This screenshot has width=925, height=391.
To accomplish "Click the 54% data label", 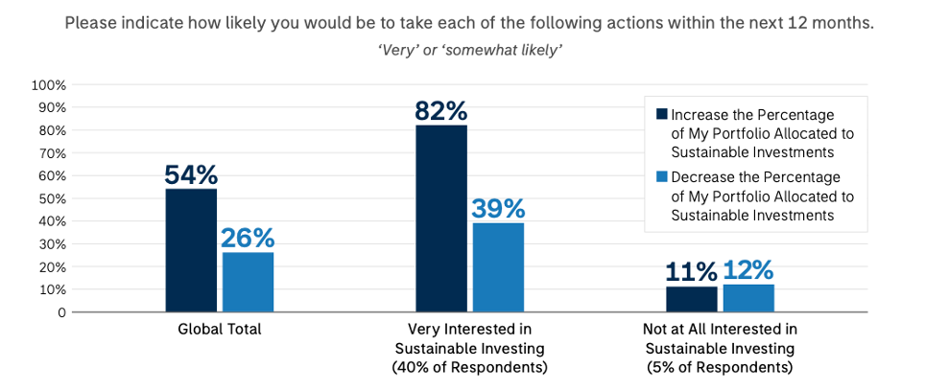I will pos(191,174).
